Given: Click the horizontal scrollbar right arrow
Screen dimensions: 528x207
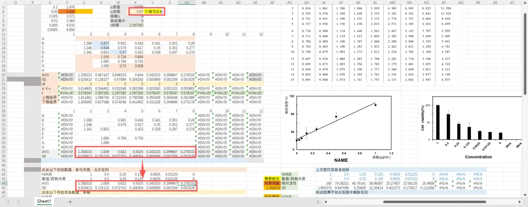Looking at the screenshot, I should tap(521, 202).
